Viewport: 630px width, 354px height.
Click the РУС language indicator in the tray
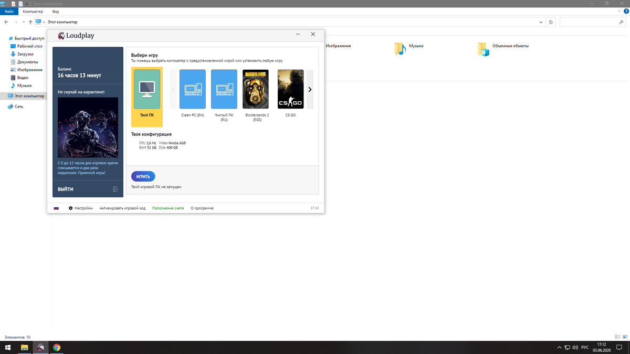(x=585, y=347)
